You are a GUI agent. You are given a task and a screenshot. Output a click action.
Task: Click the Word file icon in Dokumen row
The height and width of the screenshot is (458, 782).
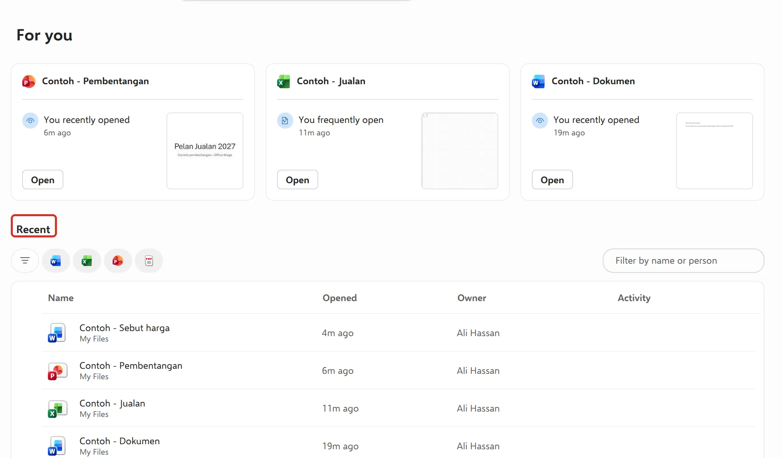point(57,446)
